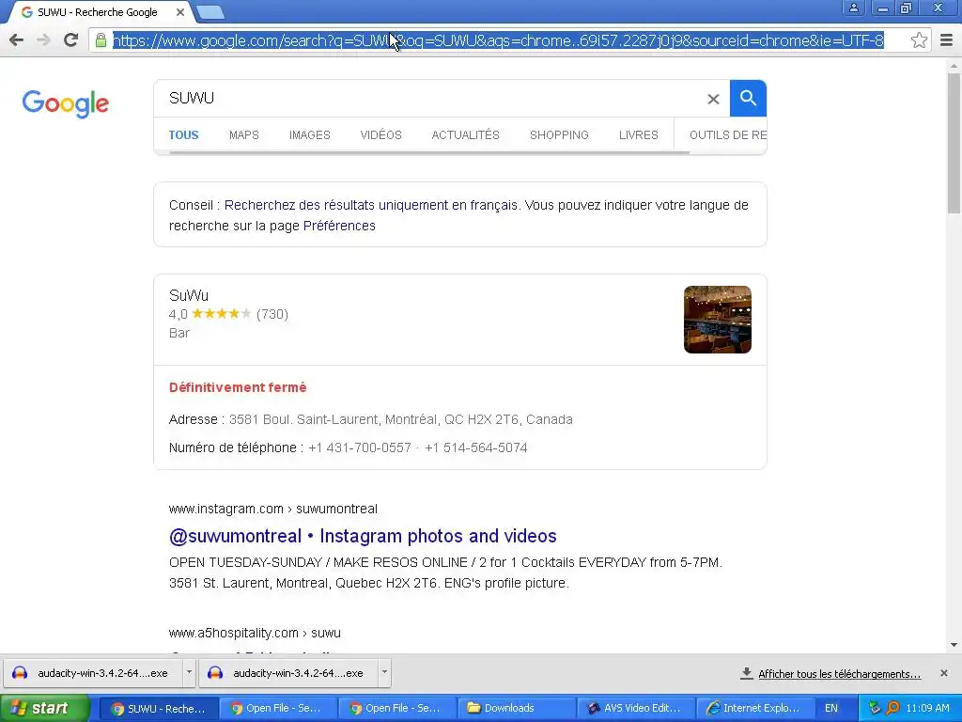Run search with blue magnifier button
This screenshot has height=722, width=962.
tap(748, 98)
